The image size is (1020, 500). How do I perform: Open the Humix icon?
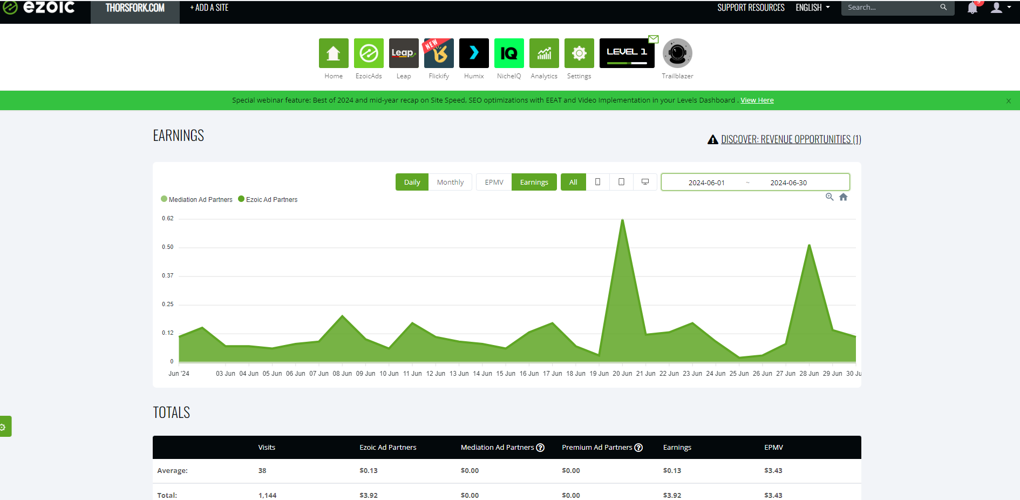tap(474, 53)
